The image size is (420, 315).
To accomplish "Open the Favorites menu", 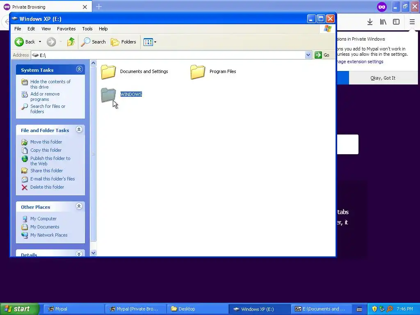I will [x=66, y=29].
